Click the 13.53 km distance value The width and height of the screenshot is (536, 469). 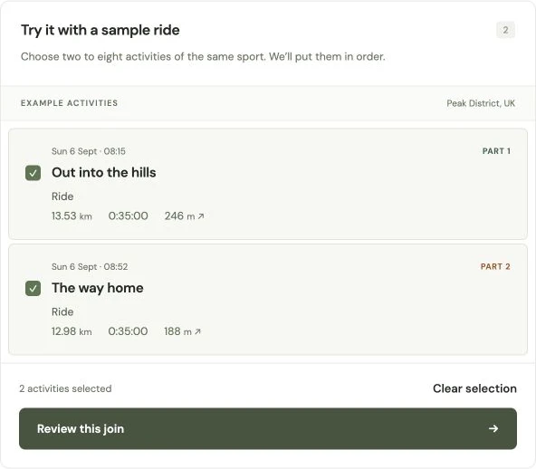72,216
